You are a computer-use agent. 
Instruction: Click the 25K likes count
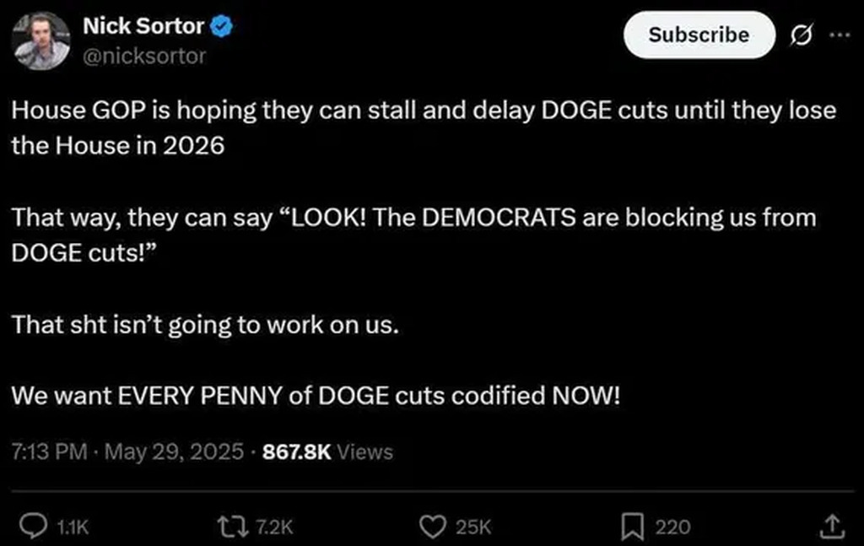(x=472, y=527)
